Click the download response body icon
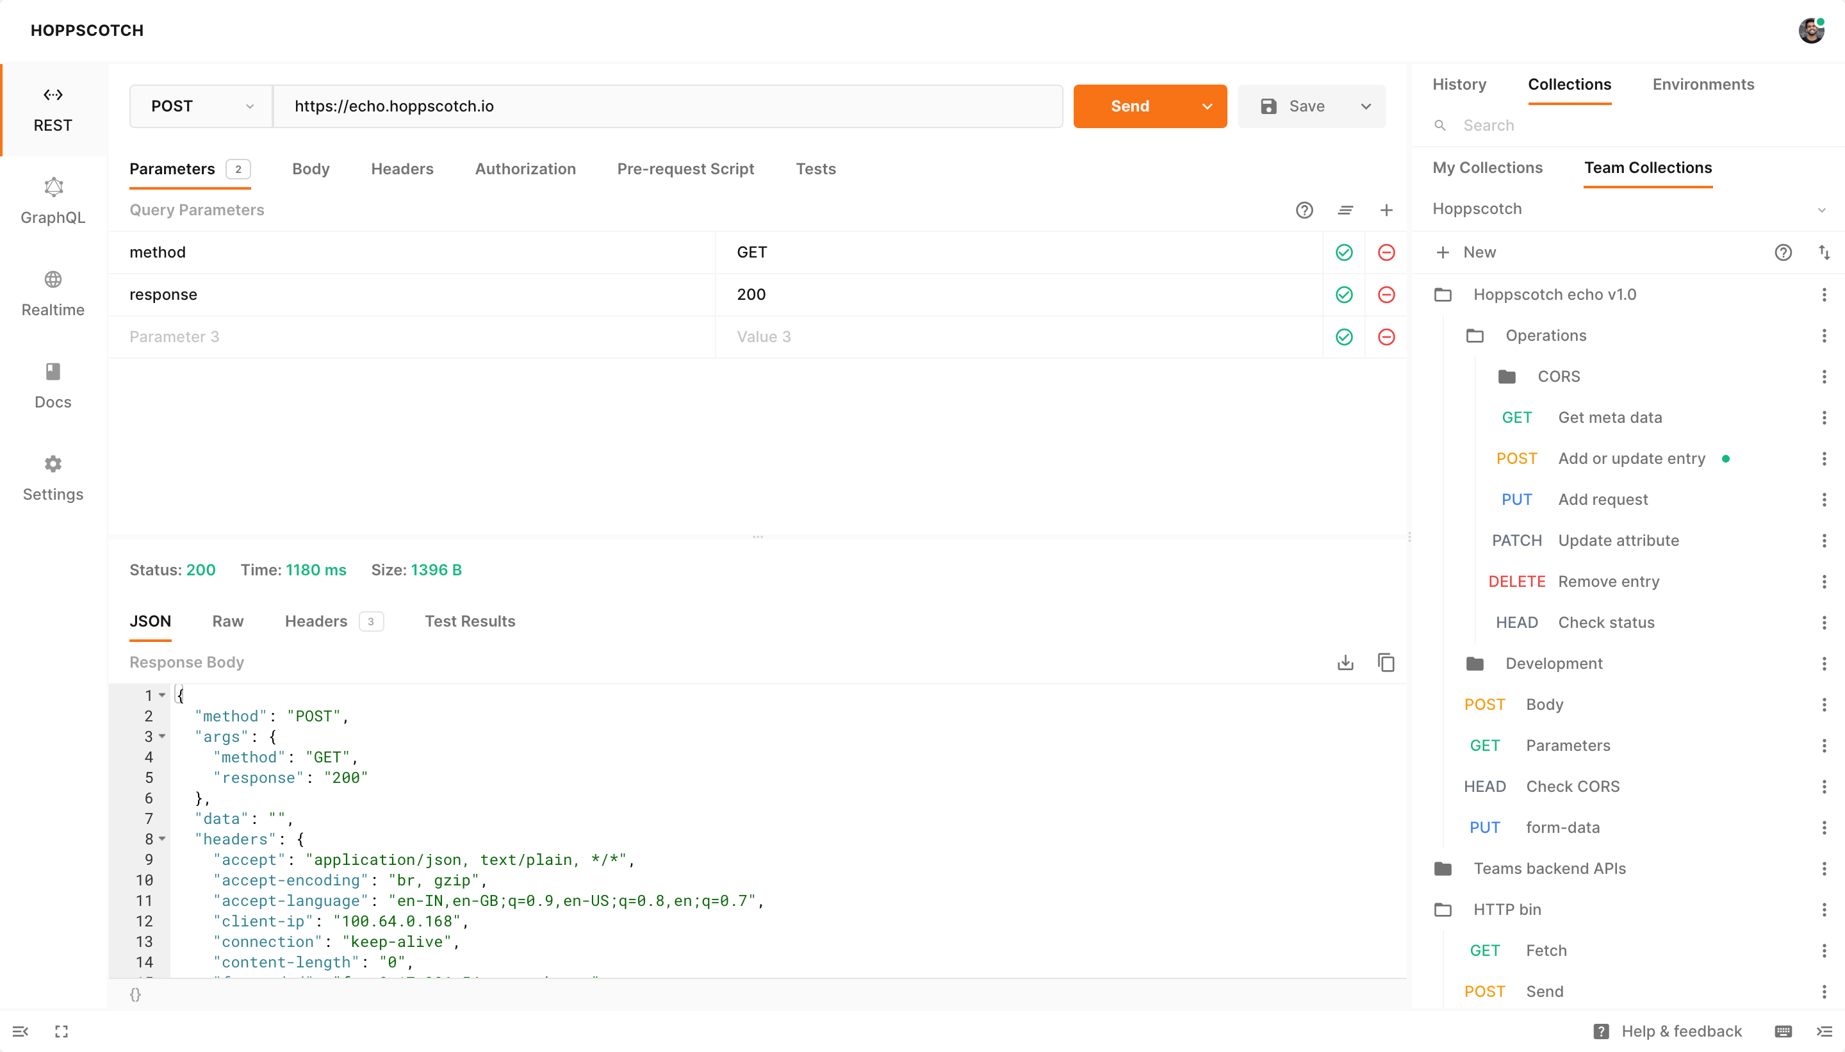1845x1052 pixels. [1345, 662]
